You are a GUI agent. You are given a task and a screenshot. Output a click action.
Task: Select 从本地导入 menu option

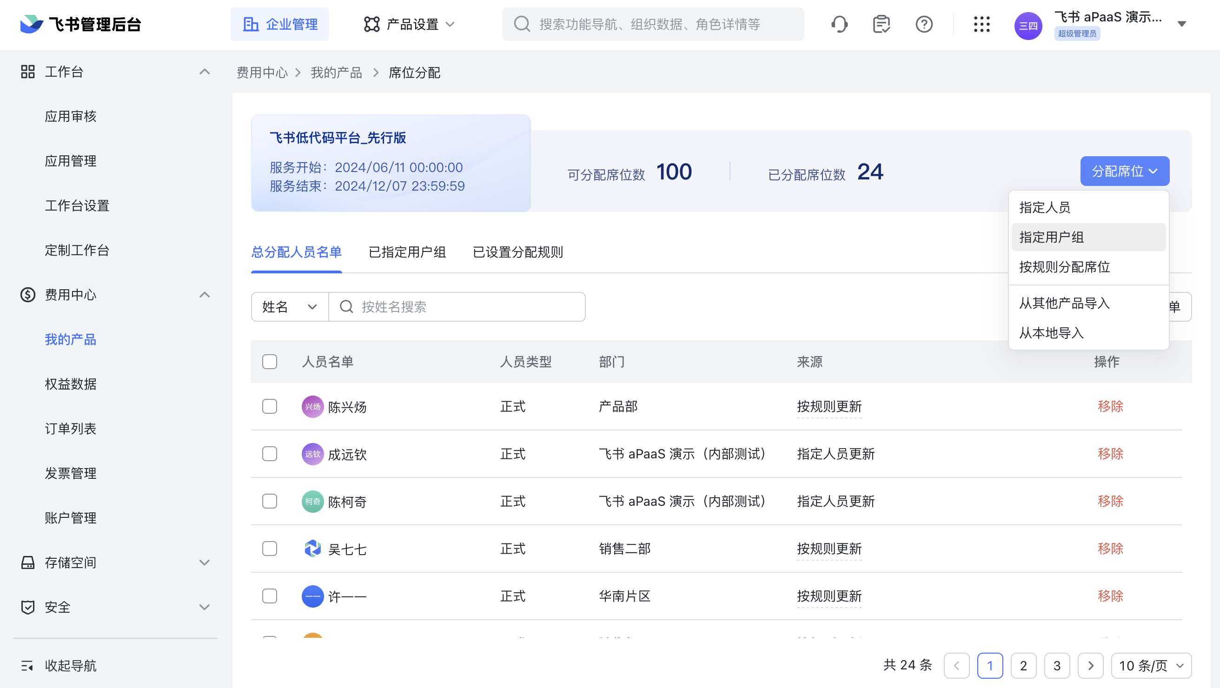click(1088, 333)
